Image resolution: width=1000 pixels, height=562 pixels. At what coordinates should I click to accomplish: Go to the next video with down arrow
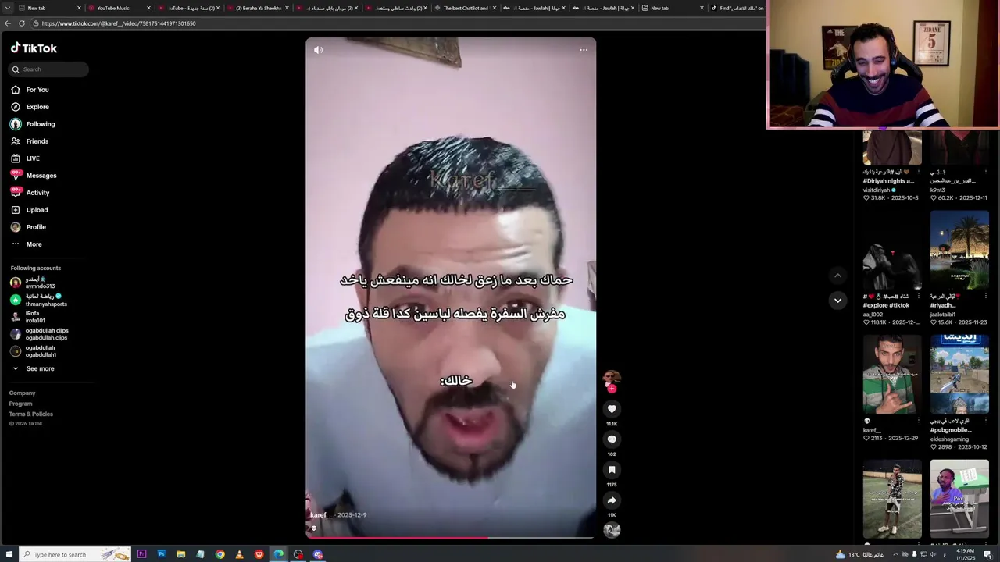(837, 301)
